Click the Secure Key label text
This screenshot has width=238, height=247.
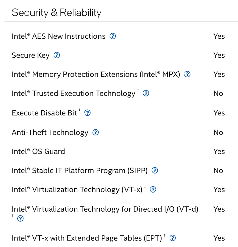31,55
